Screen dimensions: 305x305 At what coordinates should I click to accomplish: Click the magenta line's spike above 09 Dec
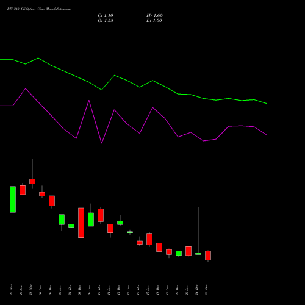(89, 100)
